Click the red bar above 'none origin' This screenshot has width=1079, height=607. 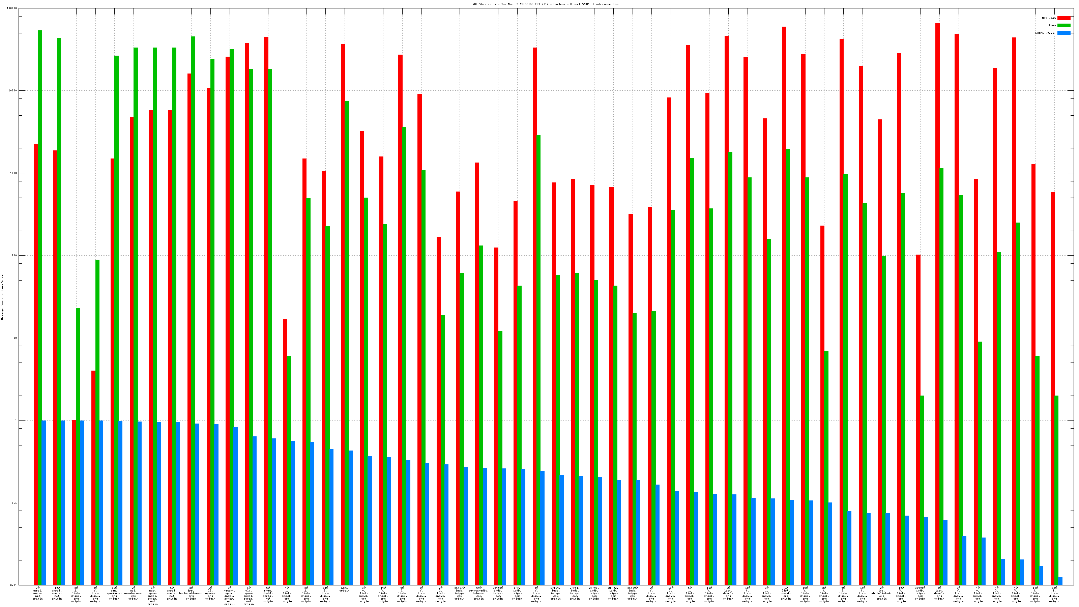click(343, 293)
